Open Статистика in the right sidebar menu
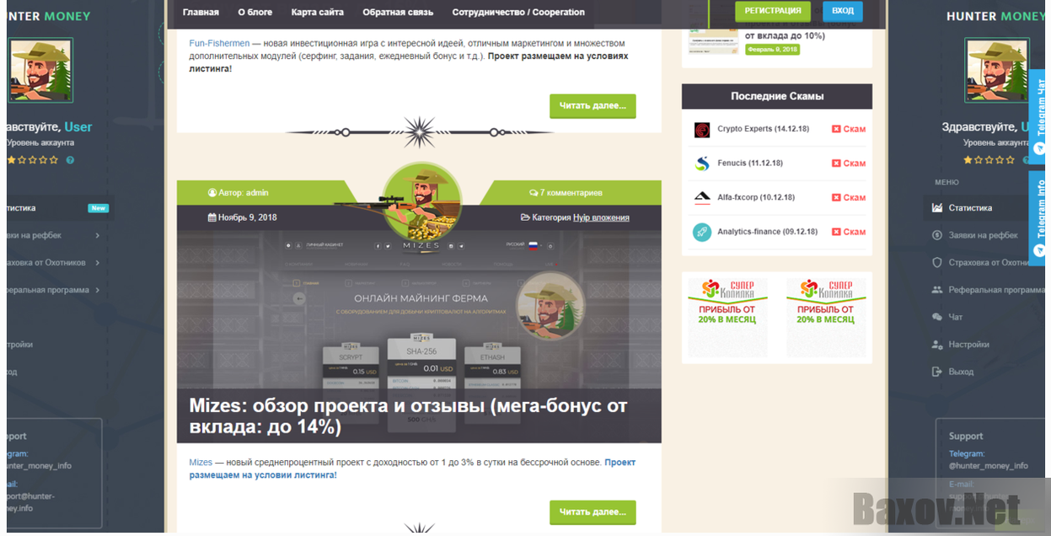This screenshot has height=536, width=1051. pyautogui.click(x=970, y=208)
